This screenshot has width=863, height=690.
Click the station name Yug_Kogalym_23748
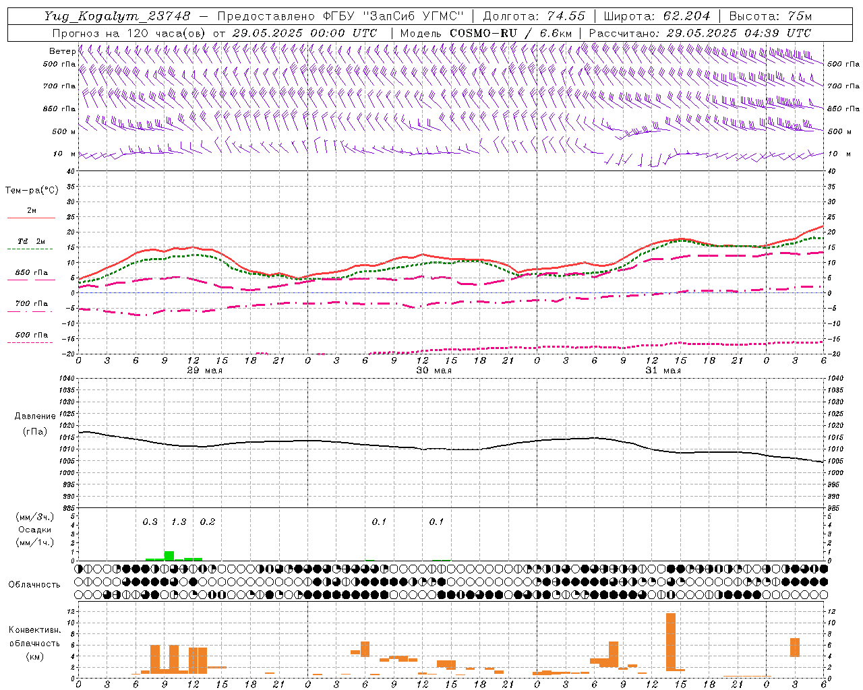point(117,16)
